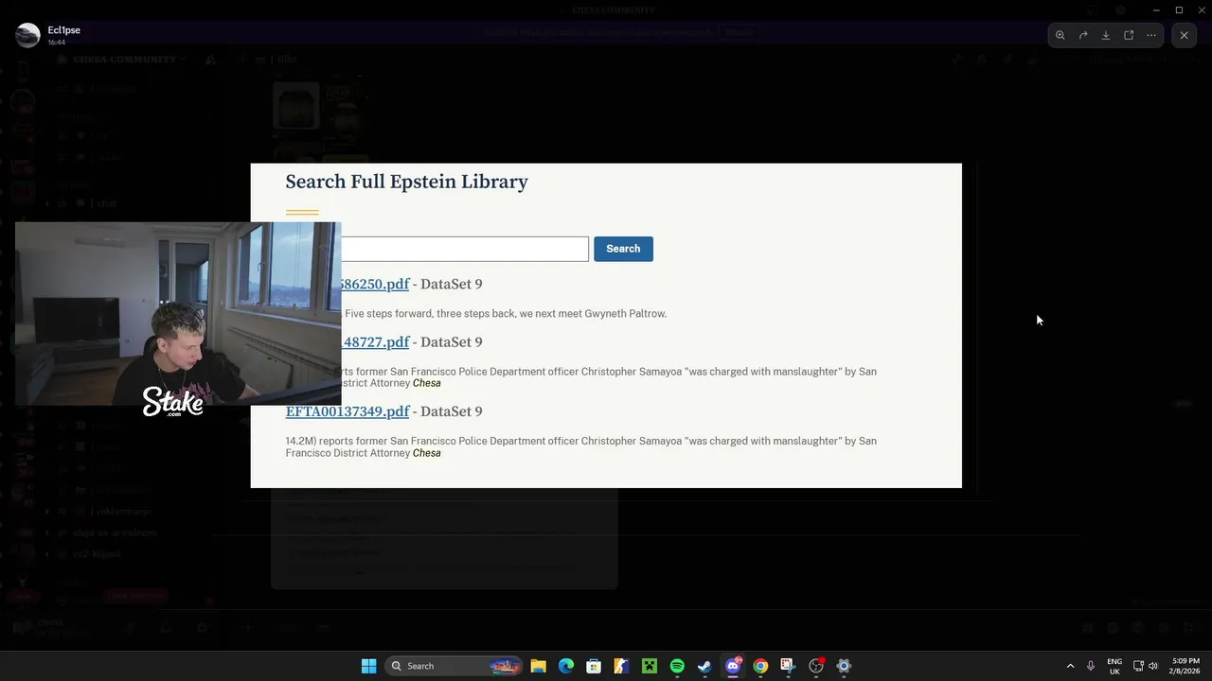The image size is (1212, 681).
Task: Zoom in on the previewed image
Action: (x=1060, y=35)
